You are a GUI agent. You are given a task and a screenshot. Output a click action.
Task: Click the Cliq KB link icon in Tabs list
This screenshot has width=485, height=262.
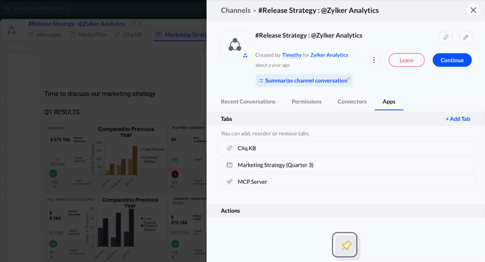(x=230, y=148)
